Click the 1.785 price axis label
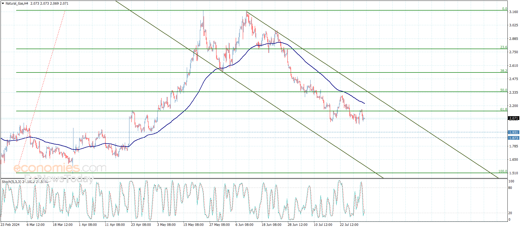521x228 pixels. click(513, 146)
